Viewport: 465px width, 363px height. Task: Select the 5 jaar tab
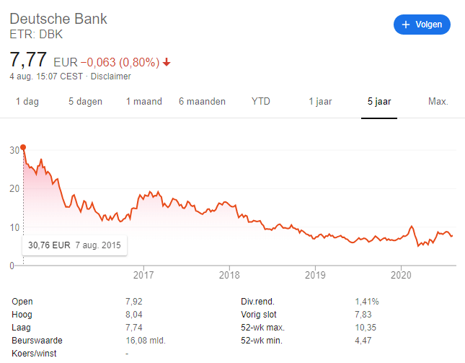point(379,102)
